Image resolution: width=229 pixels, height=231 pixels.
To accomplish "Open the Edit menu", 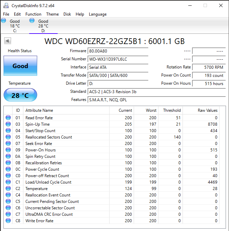I will tap(17, 14).
